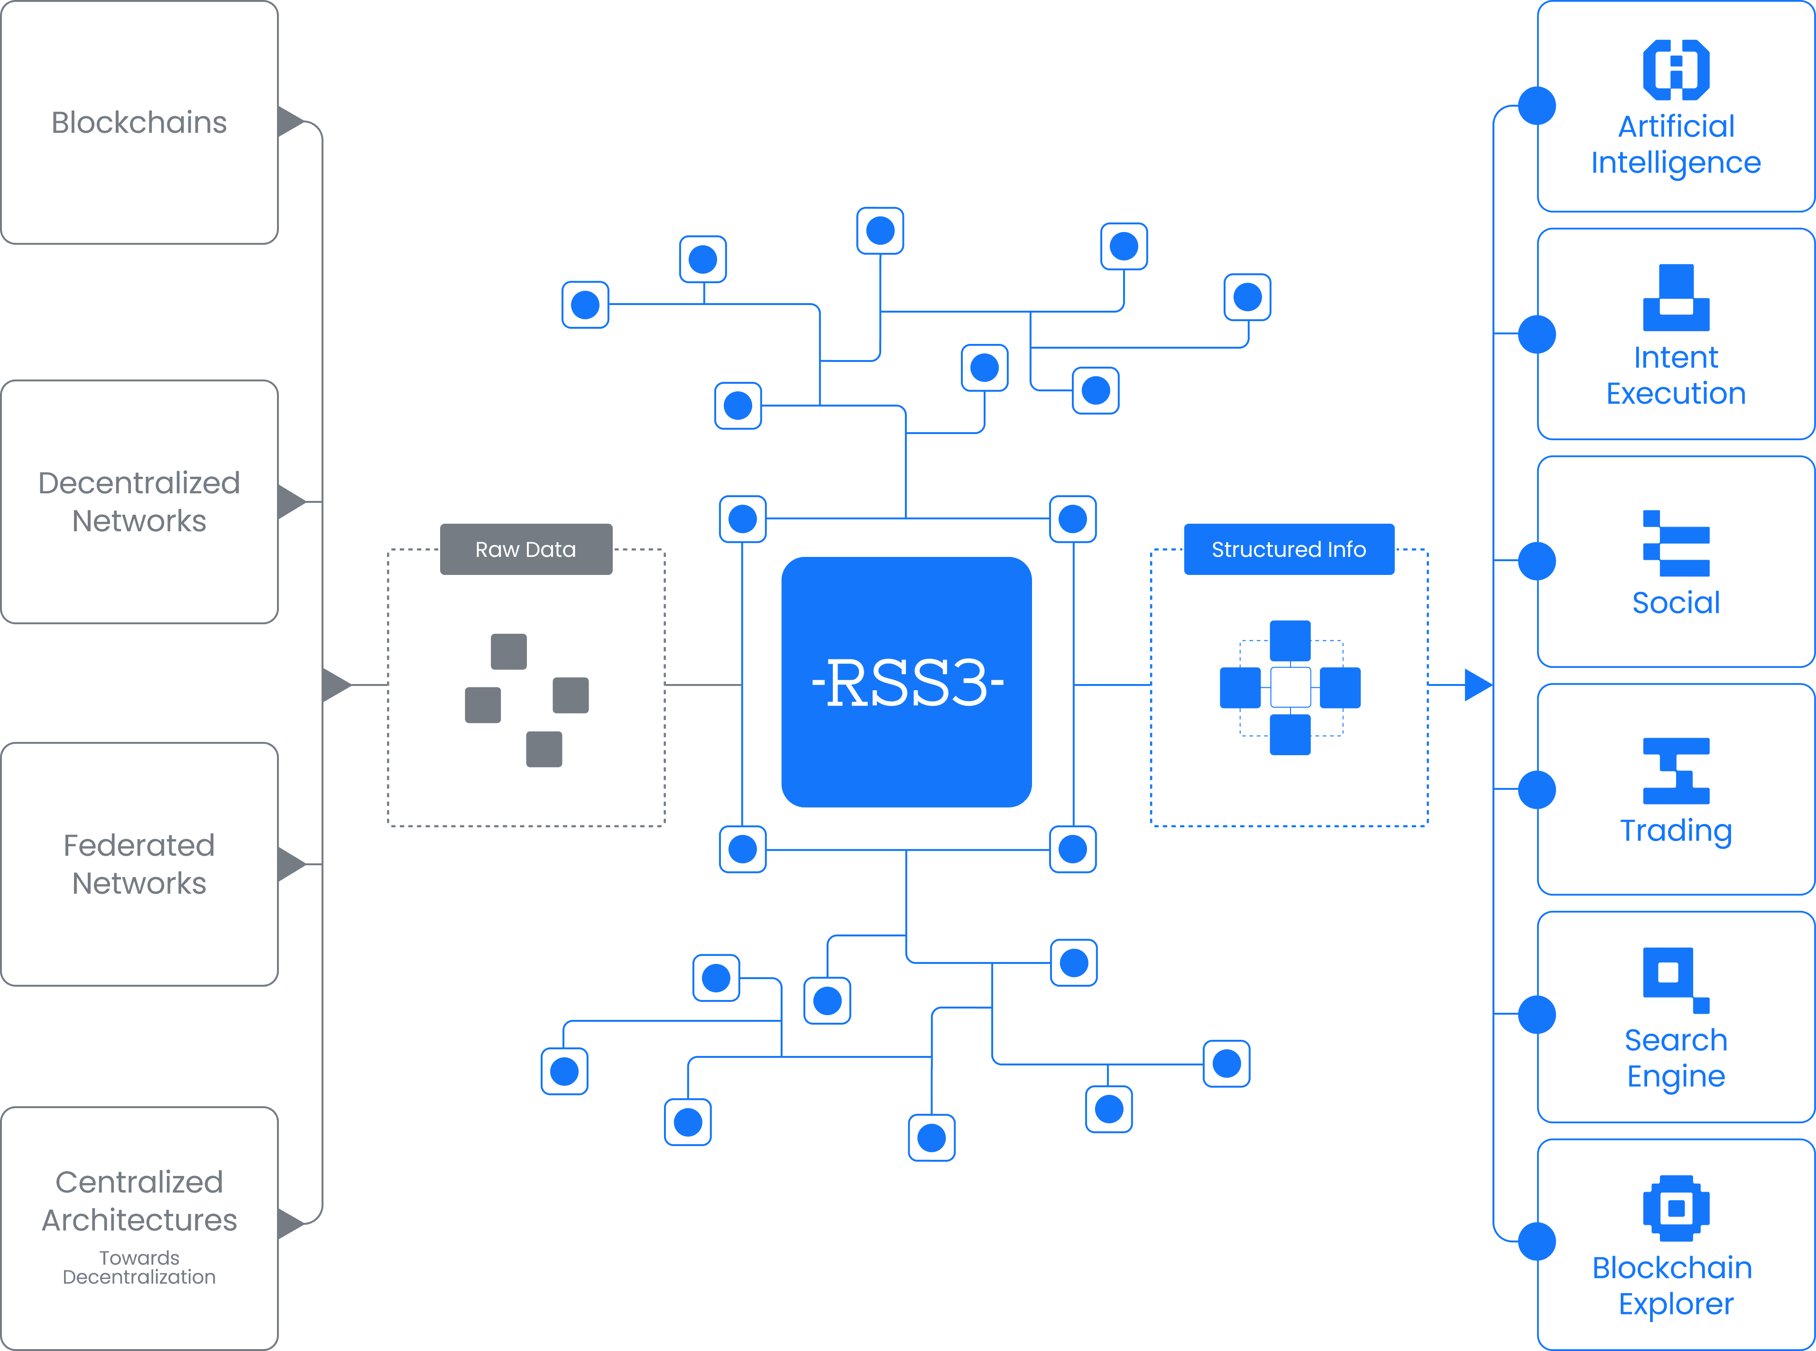Click the gray arrow beside Centralized Architectures
Image resolution: width=1816 pixels, height=1351 pixels.
291,1223
